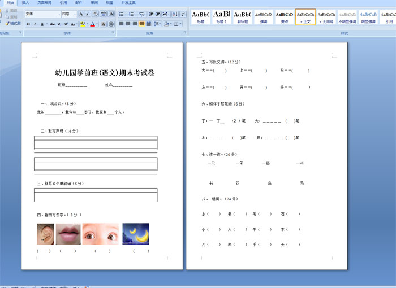Open the line spacing dropdown
This screenshot has width=396, height=288.
pyautogui.click(x=157, y=24)
